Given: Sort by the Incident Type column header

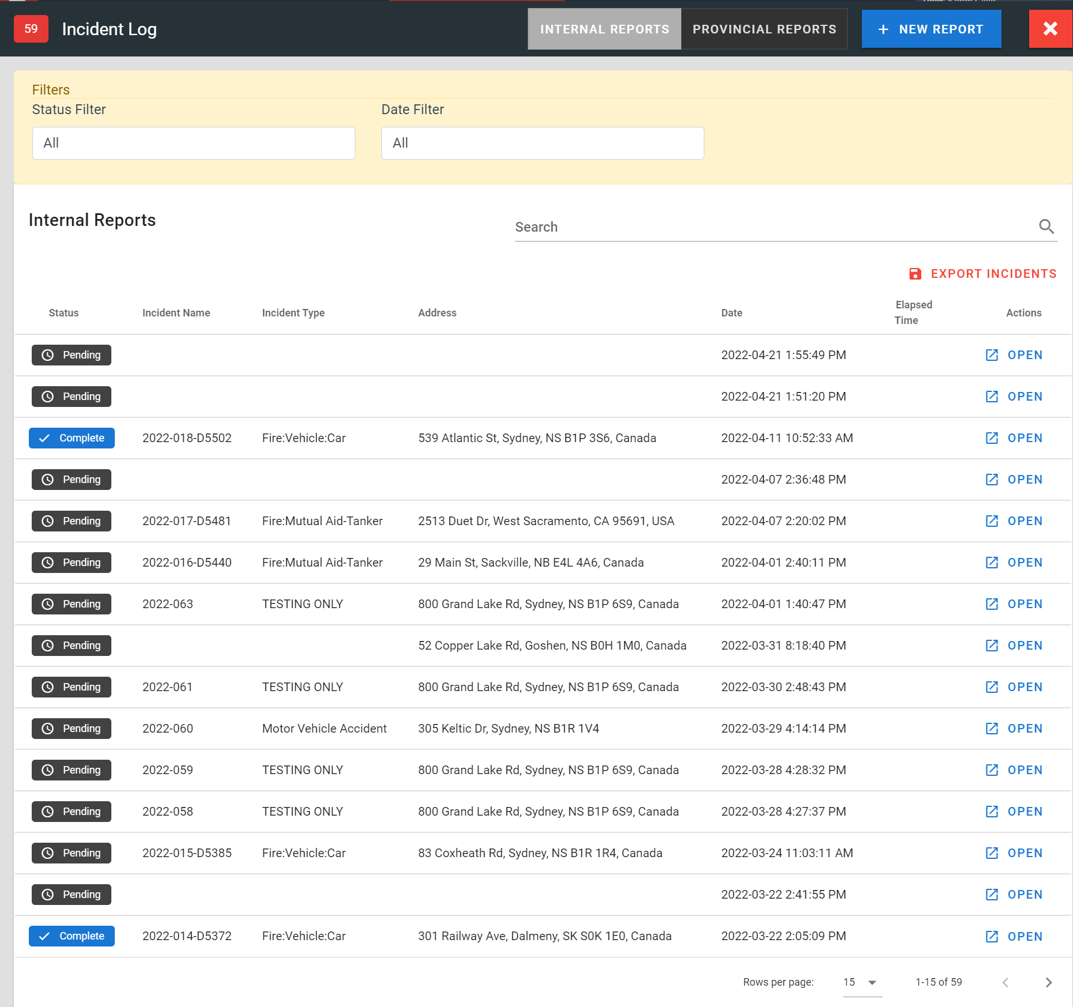Looking at the screenshot, I should (293, 313).
